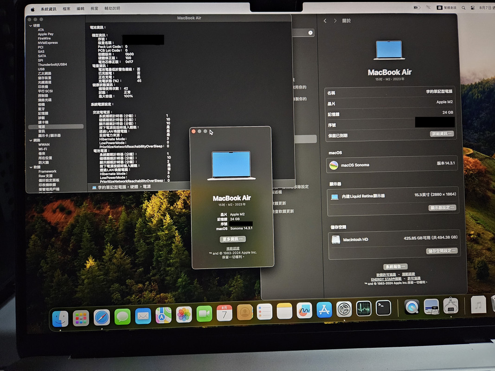Open System Settings gear in the Dock
495x371 pixels.
tap(344, 309)
